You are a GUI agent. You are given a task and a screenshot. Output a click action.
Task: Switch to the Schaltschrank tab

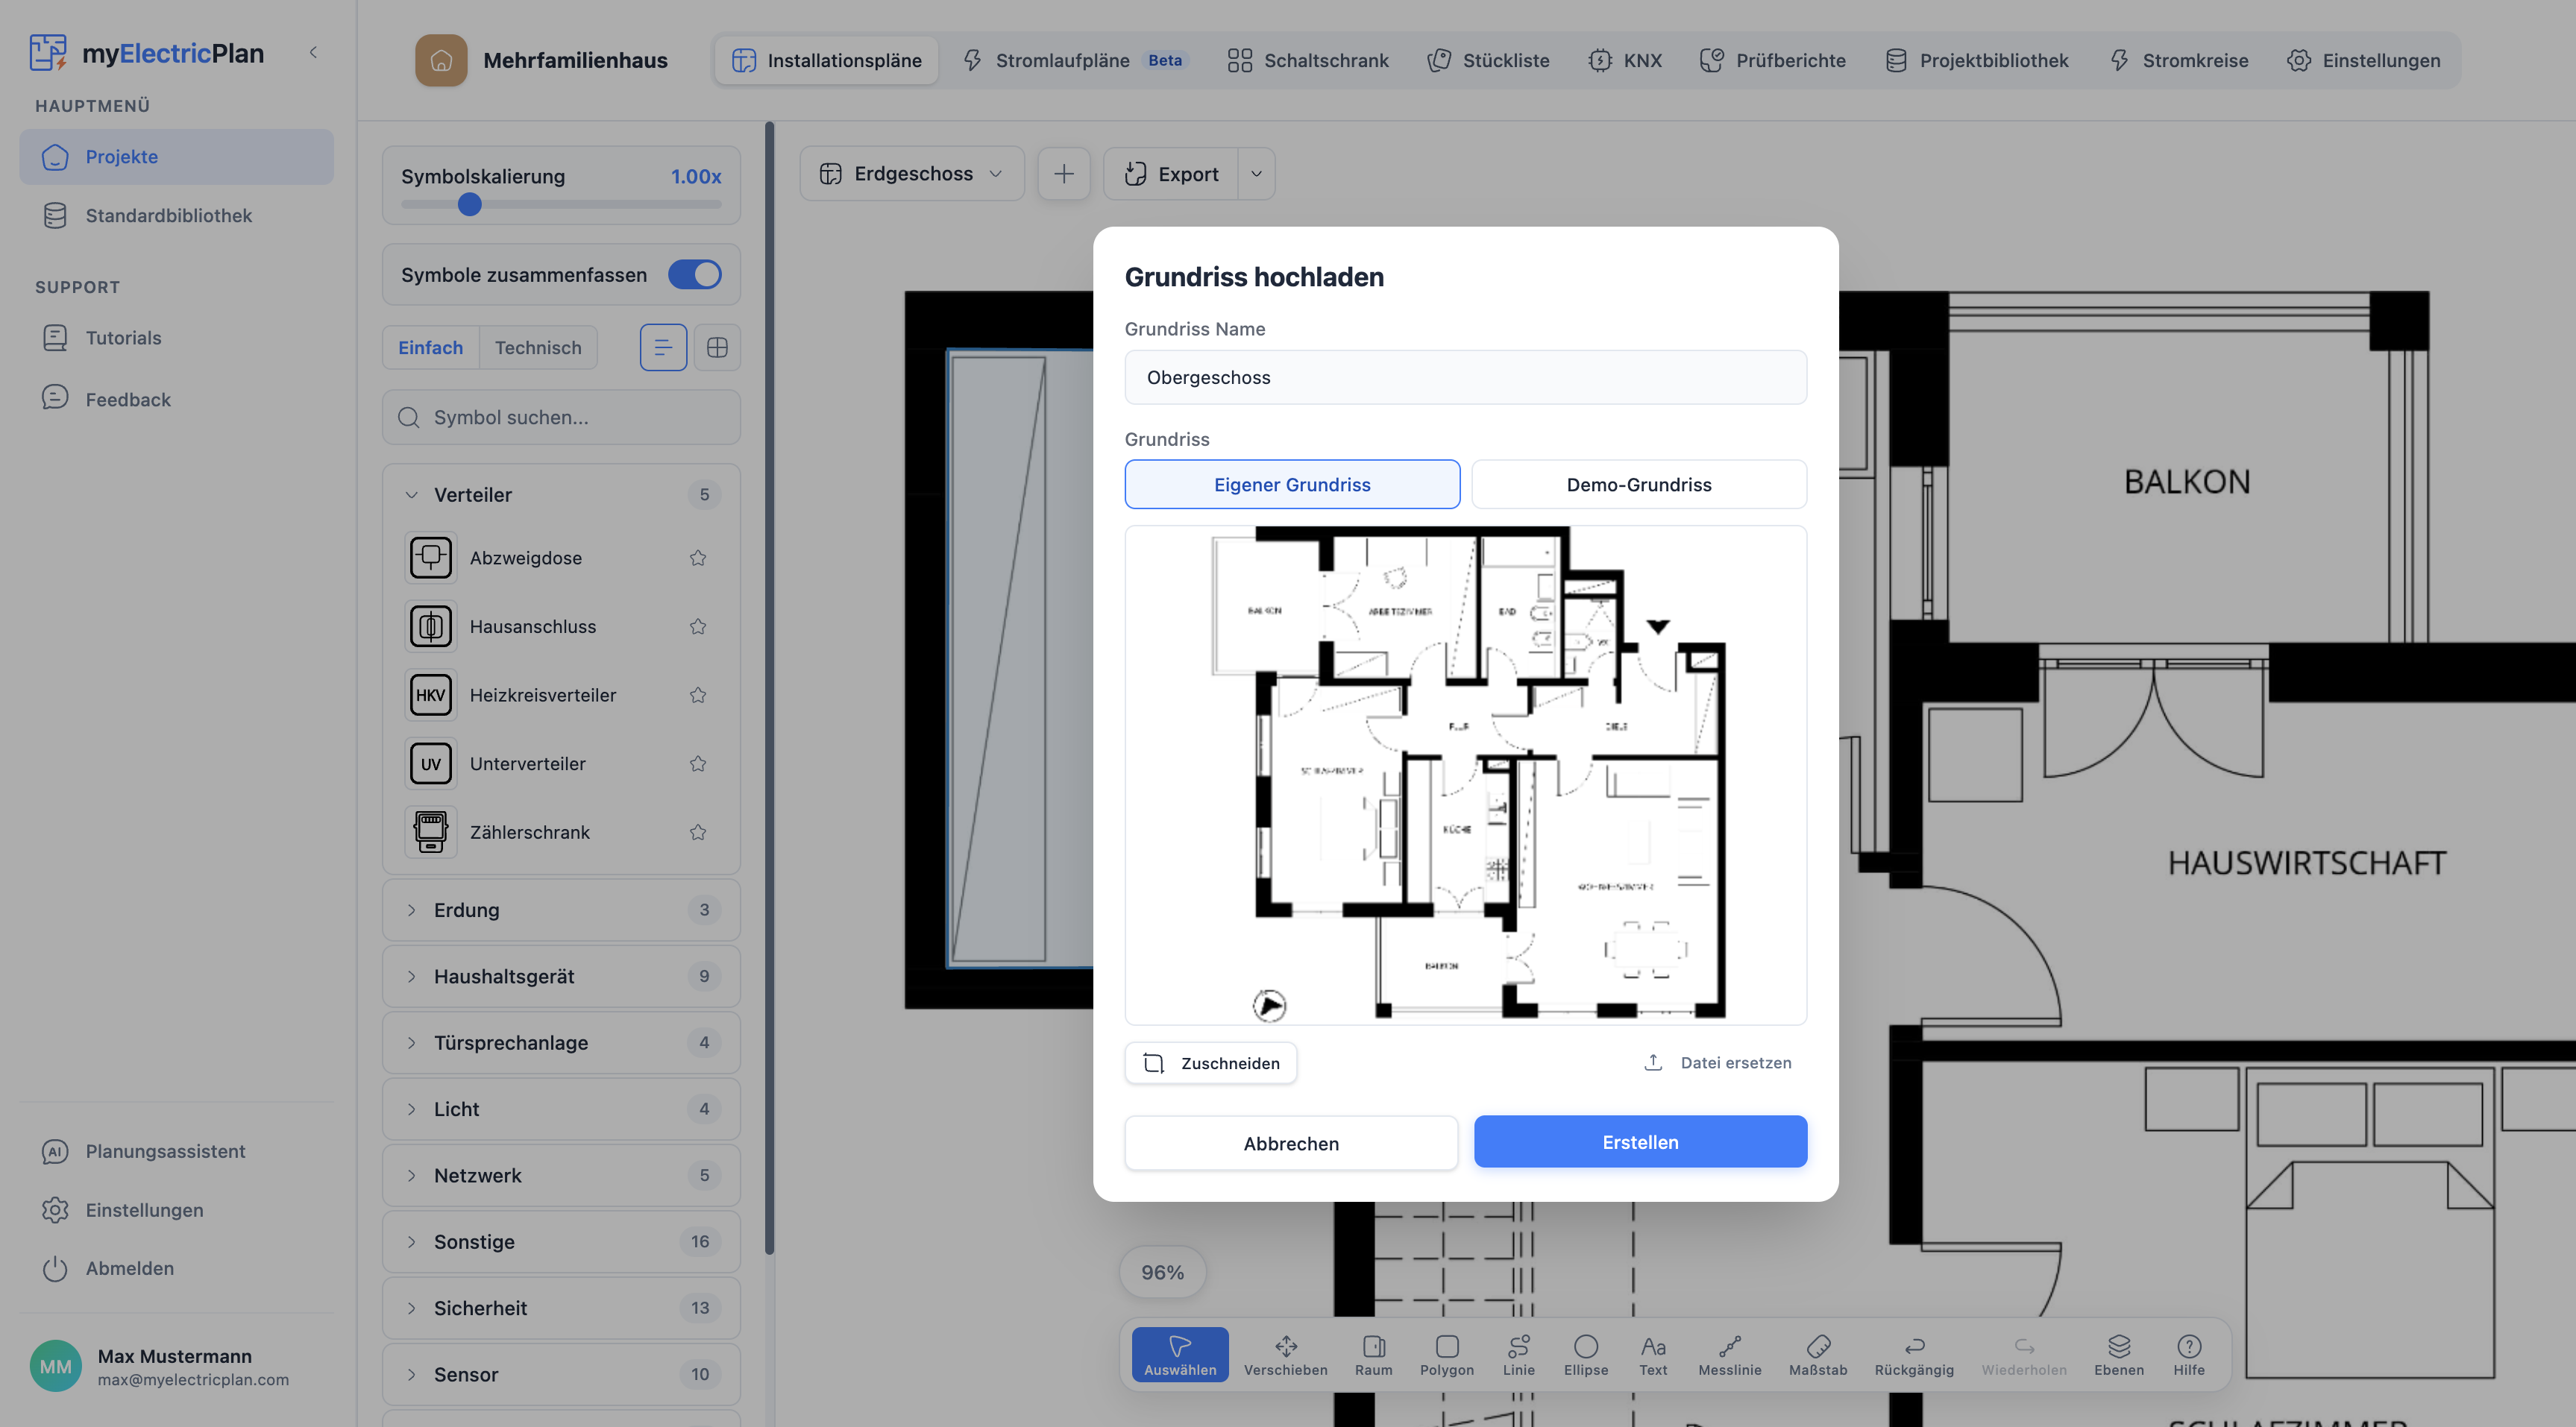1308,60
